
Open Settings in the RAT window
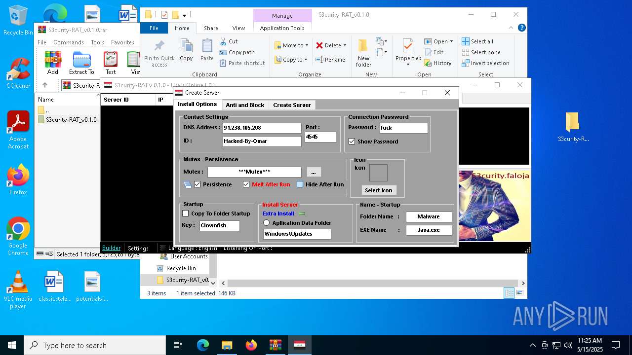click(x=138, y=248)
